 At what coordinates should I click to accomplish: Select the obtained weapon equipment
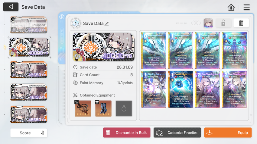pyautogui.click(x=83, y=108)
